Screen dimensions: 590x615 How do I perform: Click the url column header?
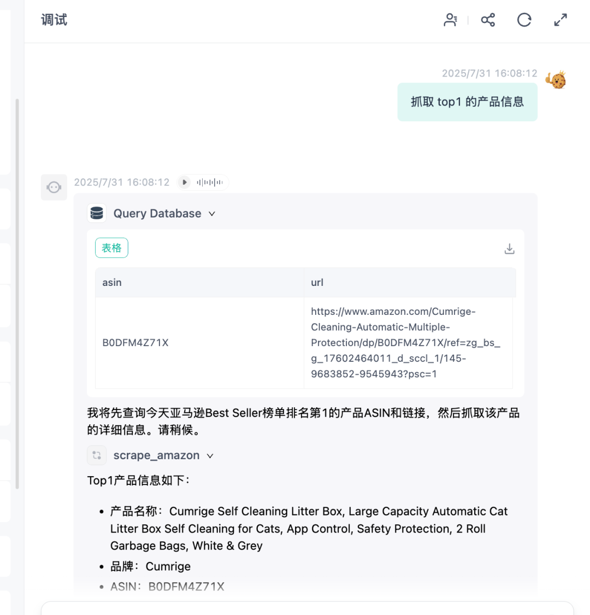317,283
